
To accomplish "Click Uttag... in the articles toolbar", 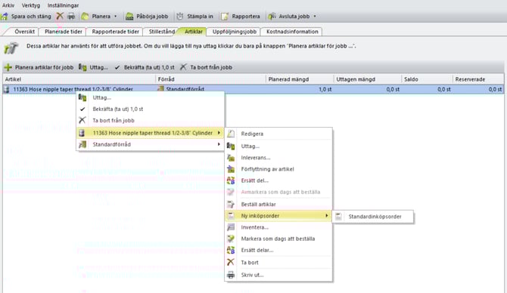I will coord(93,67).
